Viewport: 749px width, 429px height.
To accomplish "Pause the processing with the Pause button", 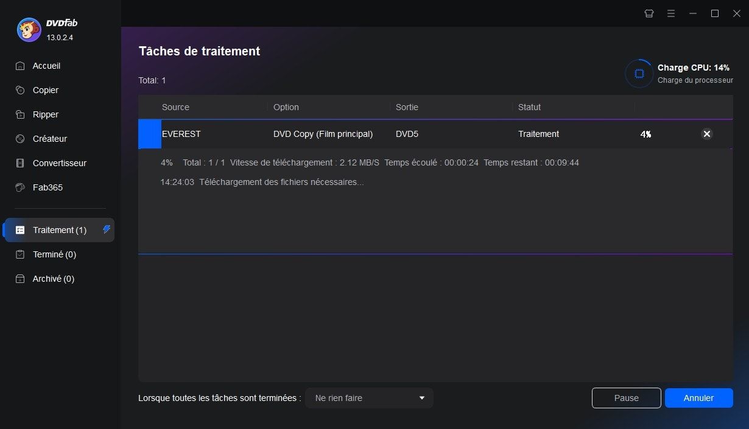I will click(626, 398).
